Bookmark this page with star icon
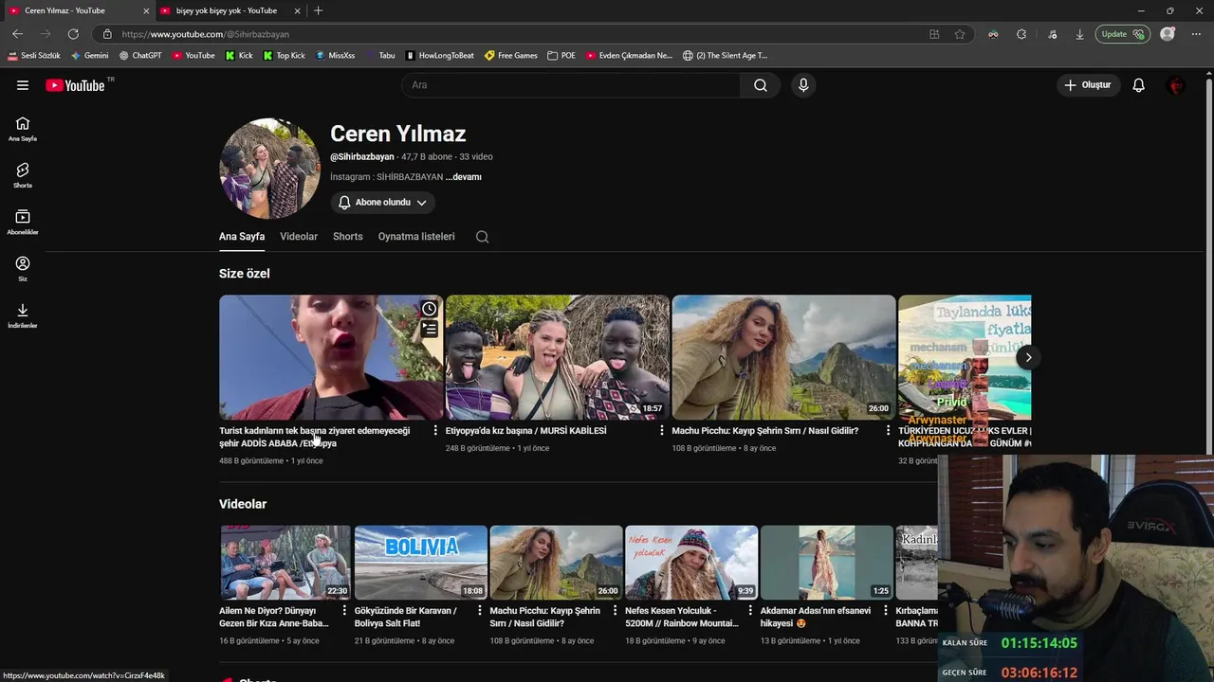1214x682 pixels. pyautogui.click(x=960, y=34)
